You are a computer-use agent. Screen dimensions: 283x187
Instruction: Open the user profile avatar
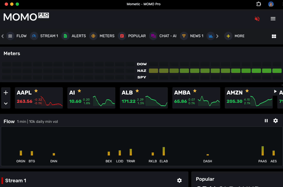271,4
